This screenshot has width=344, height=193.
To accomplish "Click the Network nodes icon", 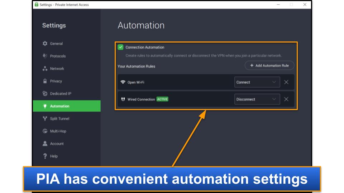I will (x=45, y=69).
